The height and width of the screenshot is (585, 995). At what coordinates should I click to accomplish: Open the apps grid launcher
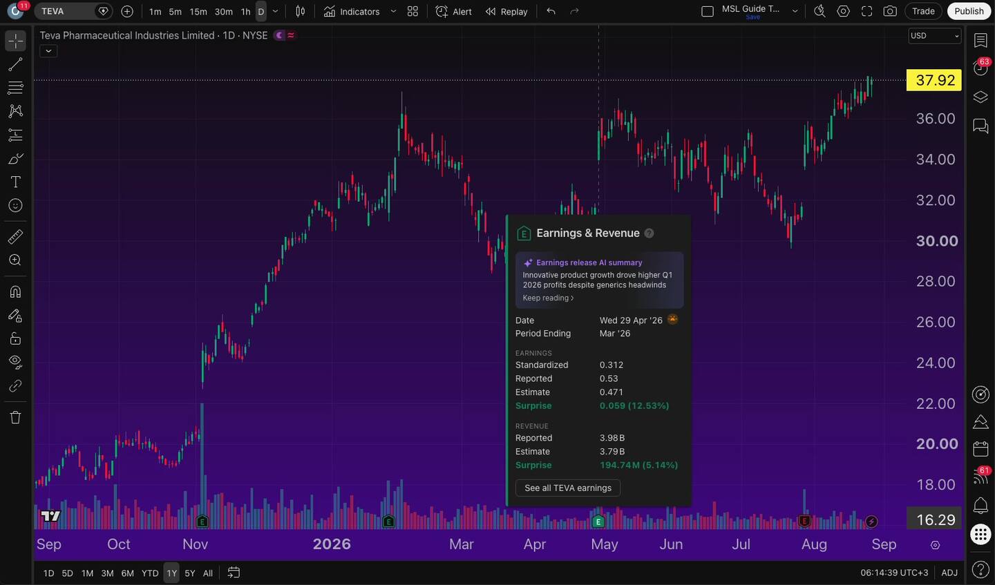pyautogui.click(x=980, y=534)
